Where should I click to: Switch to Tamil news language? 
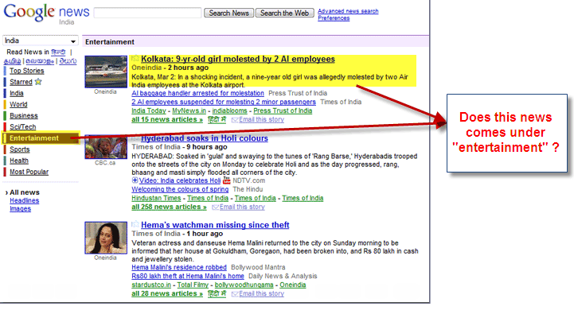click(12, 61)
